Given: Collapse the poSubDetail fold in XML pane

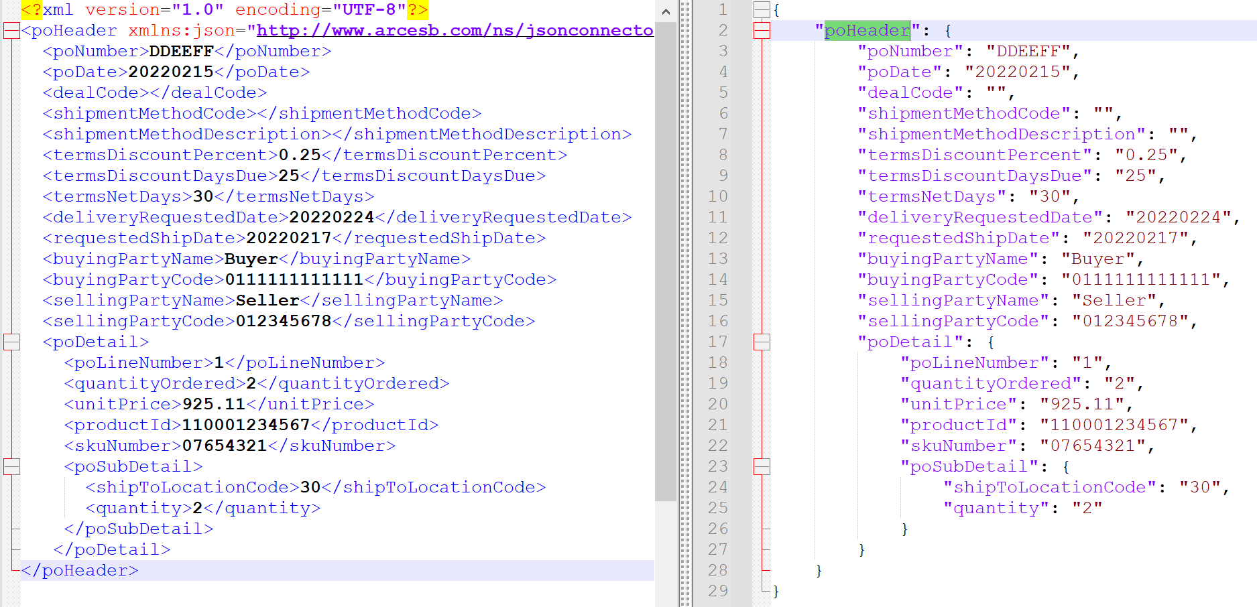Looking at the screenshot, I should tap(11, 467).
